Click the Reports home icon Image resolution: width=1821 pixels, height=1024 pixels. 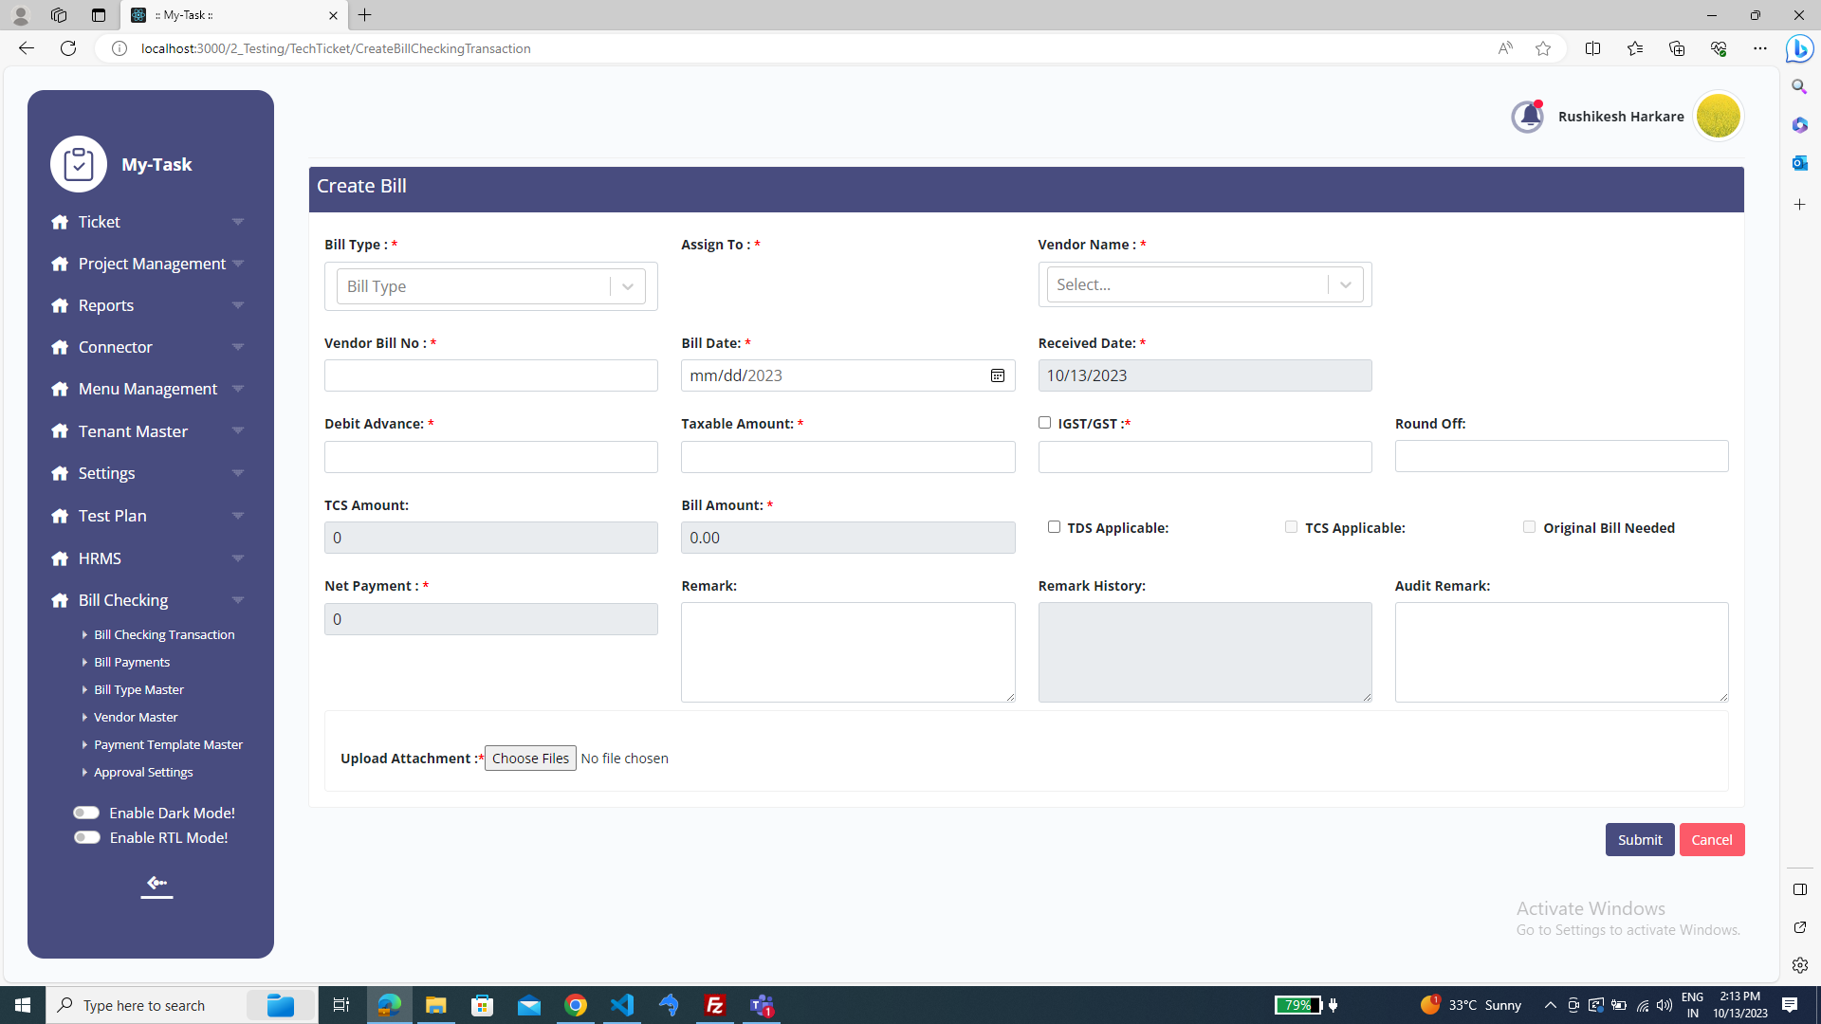pyautogui.click(x=60, y=305)
